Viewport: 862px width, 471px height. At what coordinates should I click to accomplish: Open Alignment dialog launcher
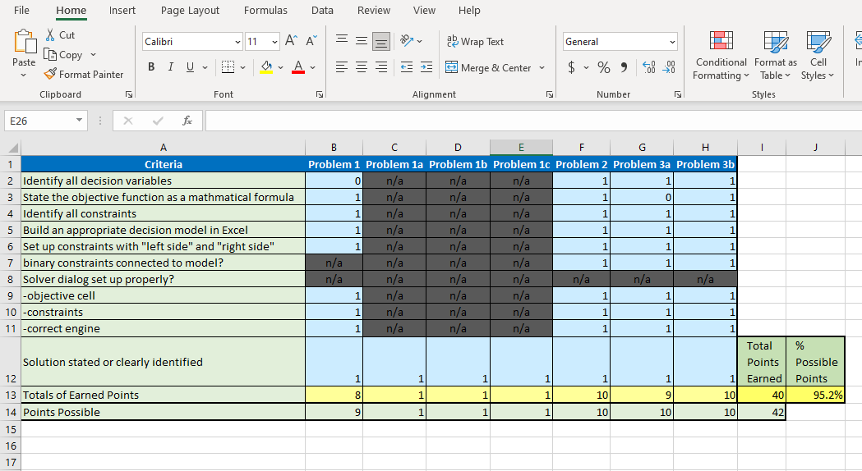click(x=549, y=94)
